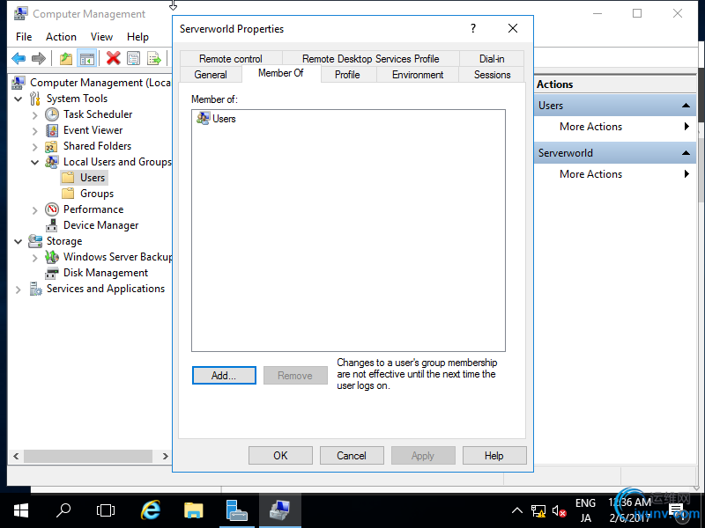The width and height of the screenshot is (705, 528).
Task: Open the Windows Start menu
Action: pyautogui.click(x=20, y=510)
